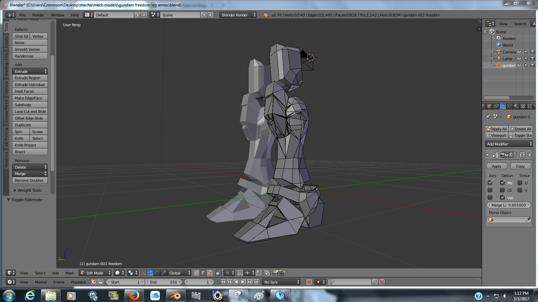Open the Blender Render engine dropdown

(238, 15)
